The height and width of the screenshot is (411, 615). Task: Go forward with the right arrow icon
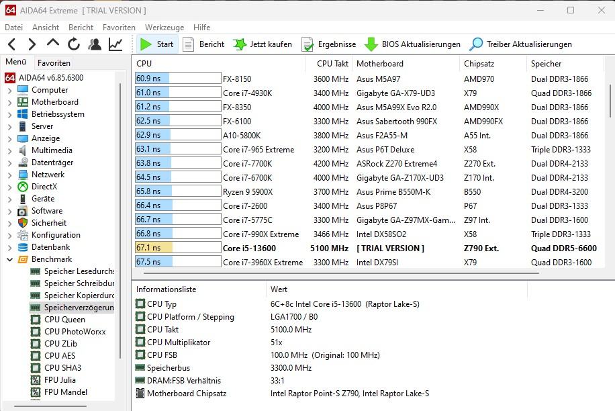tap(32, 44)
